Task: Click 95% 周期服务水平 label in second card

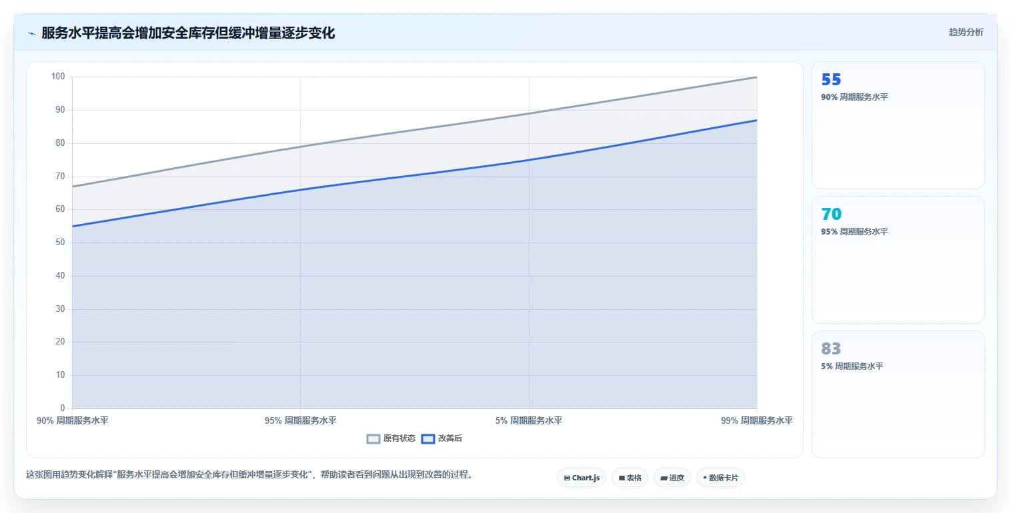Action: [854, 232]
